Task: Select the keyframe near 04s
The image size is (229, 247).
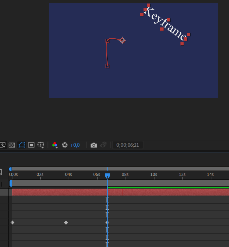Action: (66, 222)
